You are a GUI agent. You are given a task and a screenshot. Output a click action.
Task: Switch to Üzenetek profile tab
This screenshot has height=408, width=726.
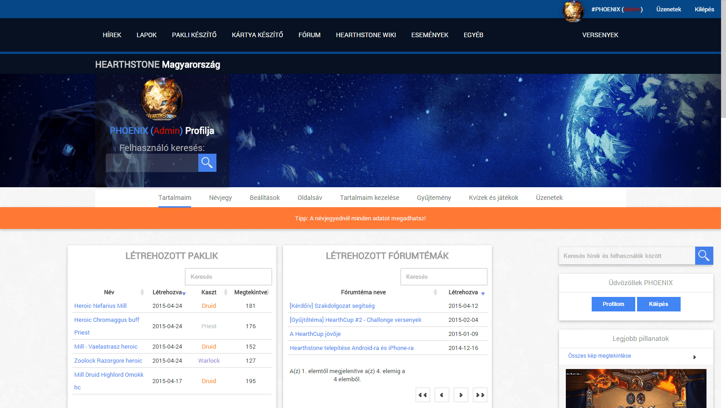549,198
